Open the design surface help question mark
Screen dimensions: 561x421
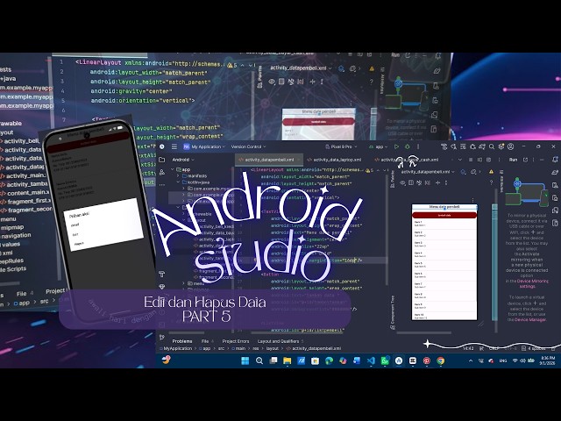click(x=491, y=182)
